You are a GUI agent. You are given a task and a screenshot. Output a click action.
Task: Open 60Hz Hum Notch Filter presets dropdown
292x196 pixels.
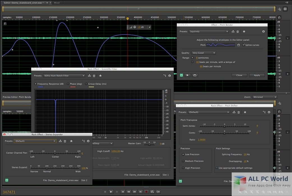(64, 76)
